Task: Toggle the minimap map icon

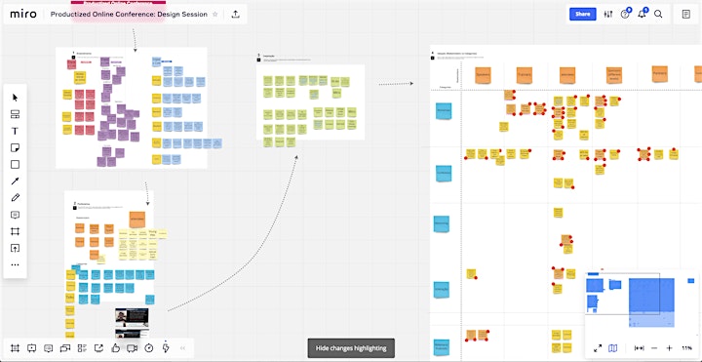Action: 613,348
